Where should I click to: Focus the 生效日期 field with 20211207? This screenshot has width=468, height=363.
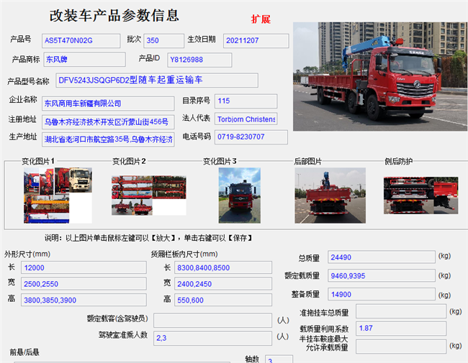pyautogui.click(x=256, y=40)
